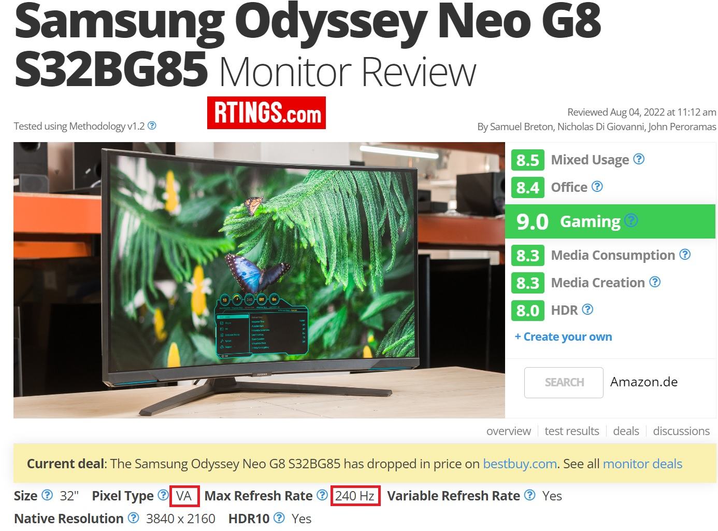The width and height of the screenshot is (718, 531).
Task: Click help icon next to Mixed Usage
Action: [x=639, y=159]
